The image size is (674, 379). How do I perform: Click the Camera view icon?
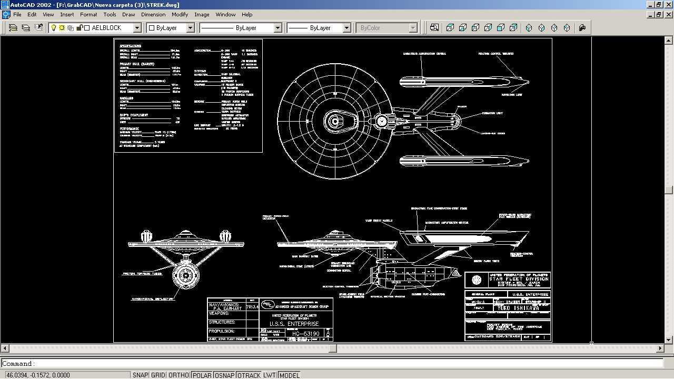point(582,28)
